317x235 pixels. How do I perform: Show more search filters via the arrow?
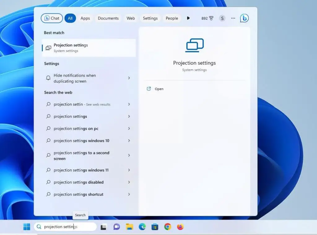click(x=189, y=18)
